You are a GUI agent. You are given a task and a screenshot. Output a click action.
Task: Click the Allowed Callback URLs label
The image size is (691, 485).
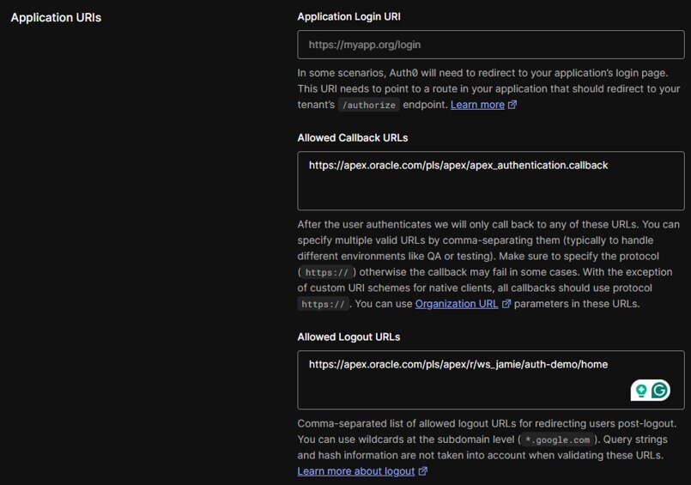(353, 138)
